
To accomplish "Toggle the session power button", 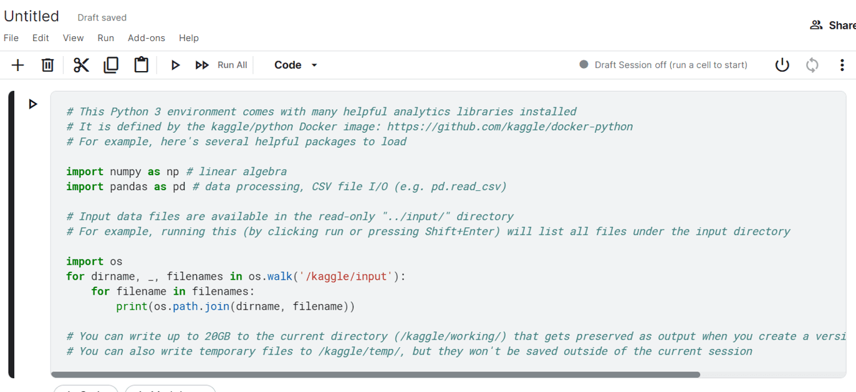I will tap(782, 65).
